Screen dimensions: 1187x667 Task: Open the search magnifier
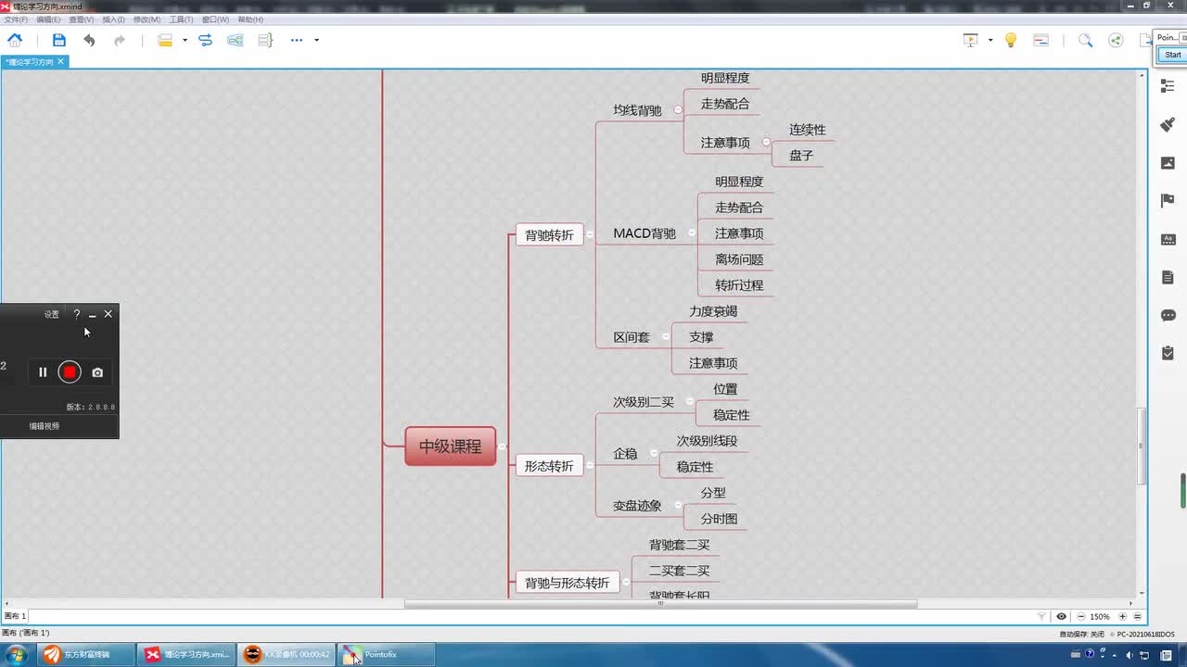[1085, 40]
